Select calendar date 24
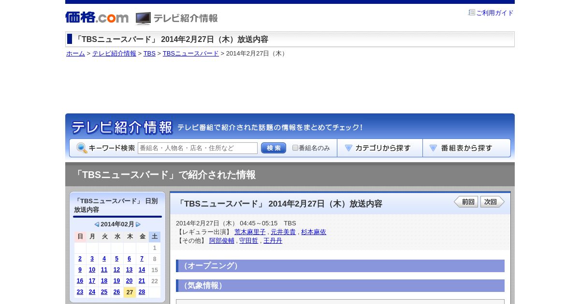This screenshot has height=304, width=580. click(x=92, y=292)
